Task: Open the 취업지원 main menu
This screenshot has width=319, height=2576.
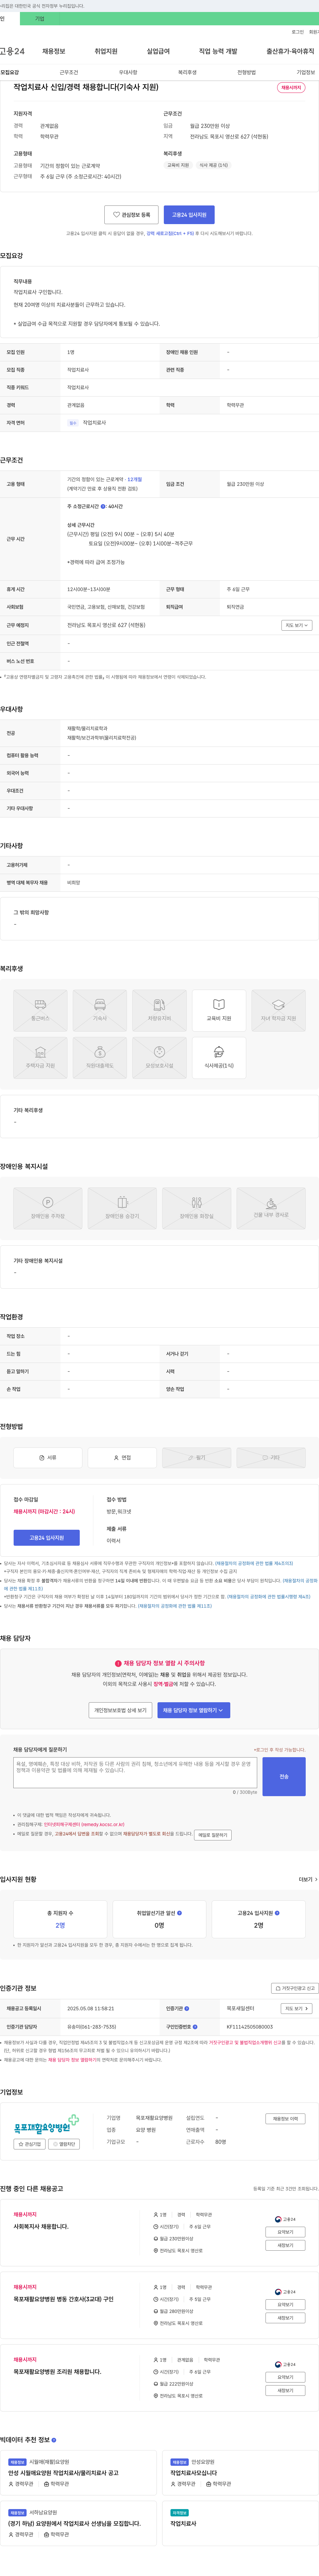Action: point(106,51)
